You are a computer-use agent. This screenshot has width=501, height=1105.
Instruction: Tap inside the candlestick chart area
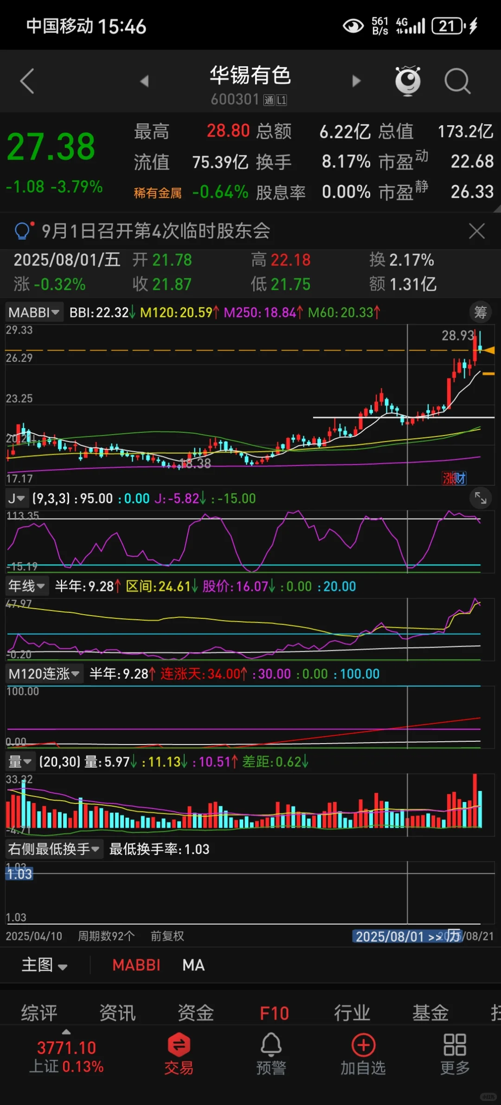tap(250, 405)
